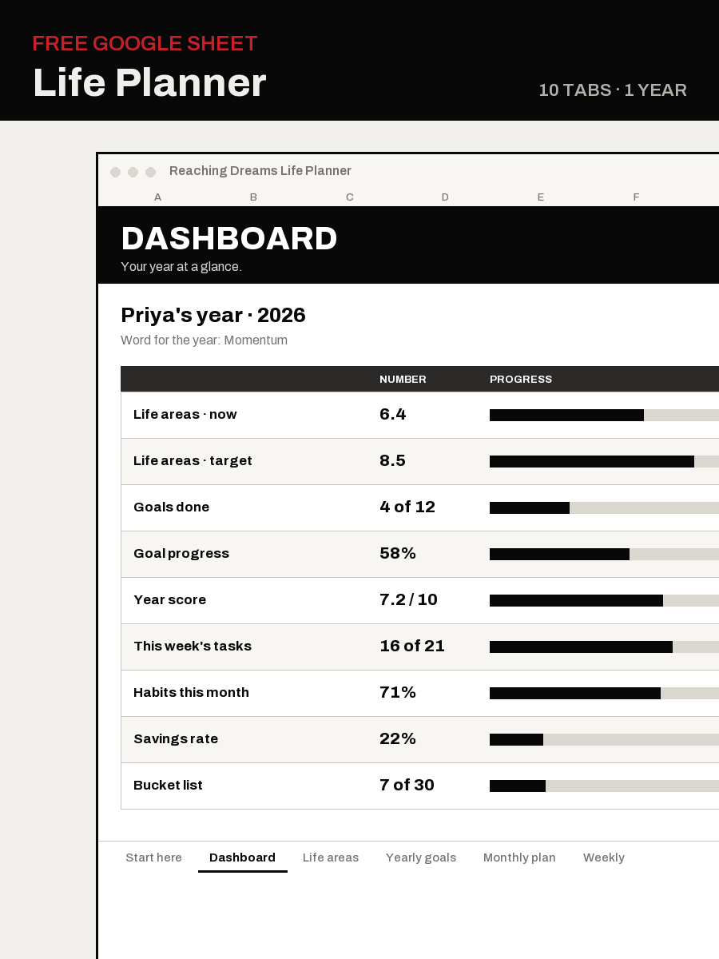The image size is (719, 959).
Task: Select column F header
Action: tap(637, 197)
